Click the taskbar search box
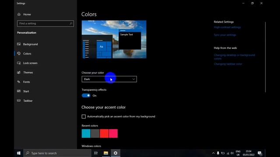 tap(57, 153)
